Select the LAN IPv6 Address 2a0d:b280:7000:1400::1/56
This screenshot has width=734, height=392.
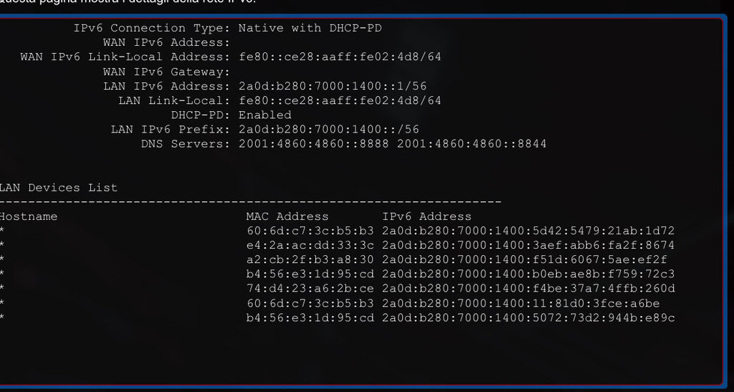(x=333, y=87)
